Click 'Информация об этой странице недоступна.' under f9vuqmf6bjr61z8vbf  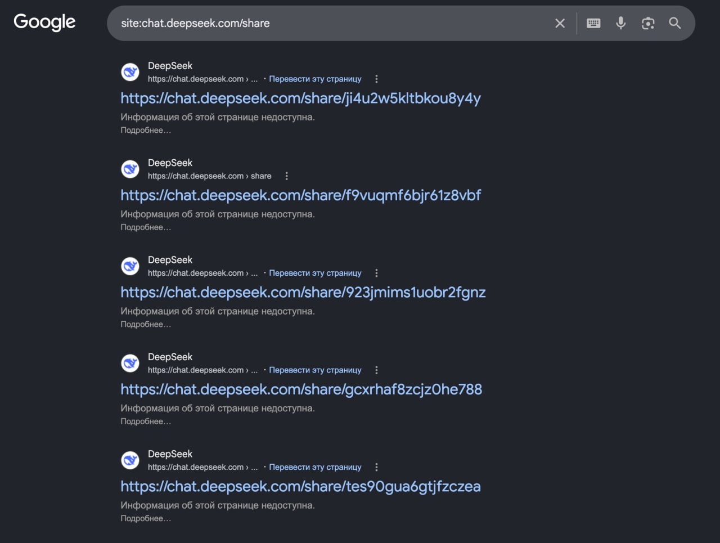tap(218, 214)
